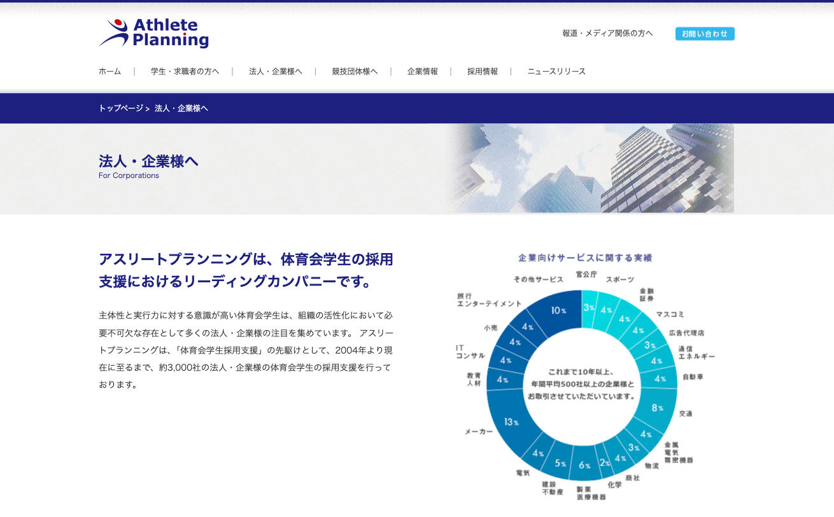Click the 6% donut chart segment
Screen dimensions: 834x517
pyautogui.click(x=584, y=464)
